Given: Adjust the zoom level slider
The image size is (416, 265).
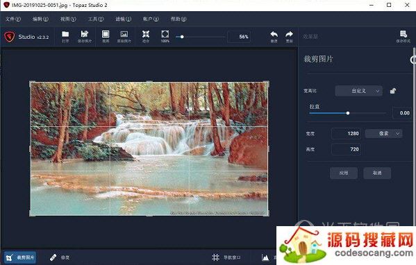Looking at the screenshot, I should pyautogui.click(x=201, y=37).
